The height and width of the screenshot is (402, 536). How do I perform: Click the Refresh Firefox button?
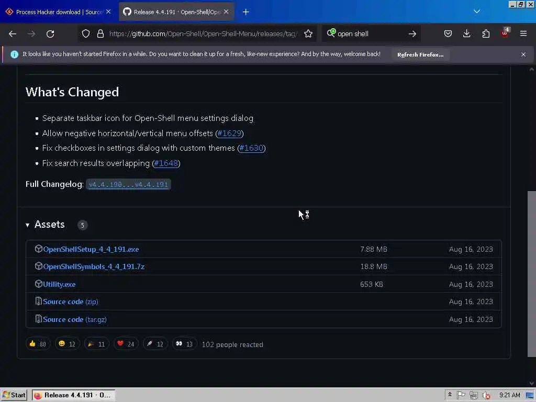pos(420,54)
